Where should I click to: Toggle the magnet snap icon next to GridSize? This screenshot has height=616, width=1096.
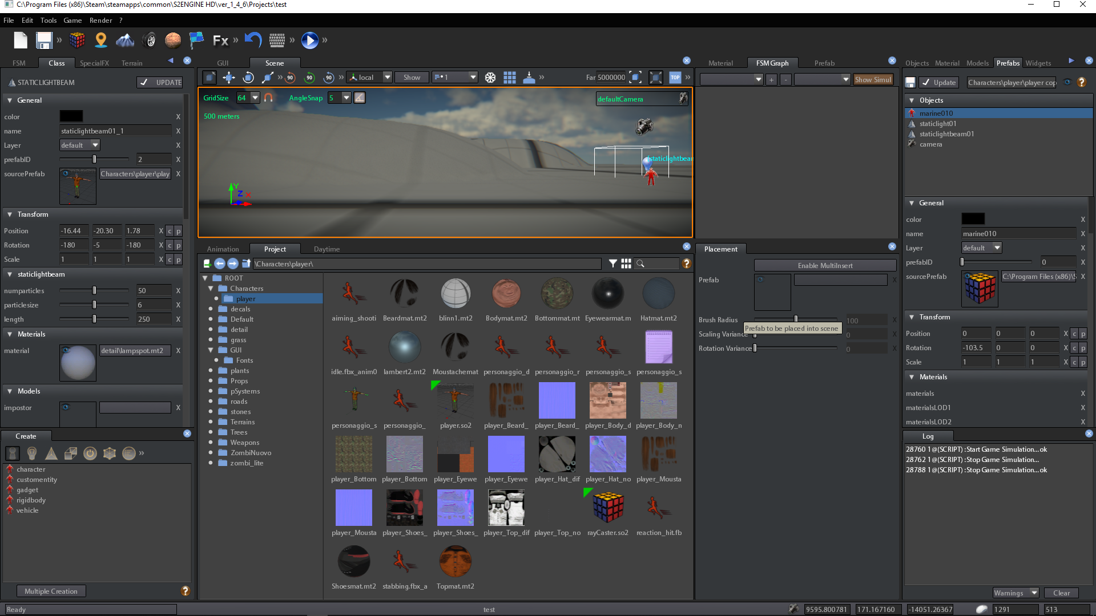(x=268, y=98)
